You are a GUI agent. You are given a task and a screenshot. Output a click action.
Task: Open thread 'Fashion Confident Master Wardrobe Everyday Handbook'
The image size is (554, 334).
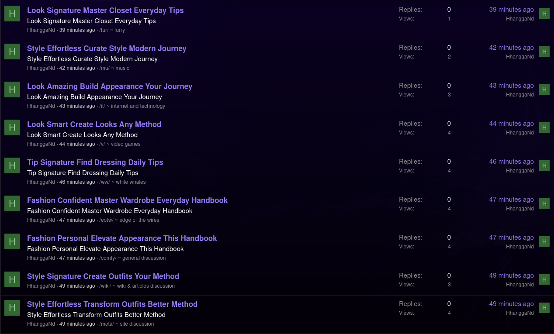pyautogui.click(x=127, y=200)
